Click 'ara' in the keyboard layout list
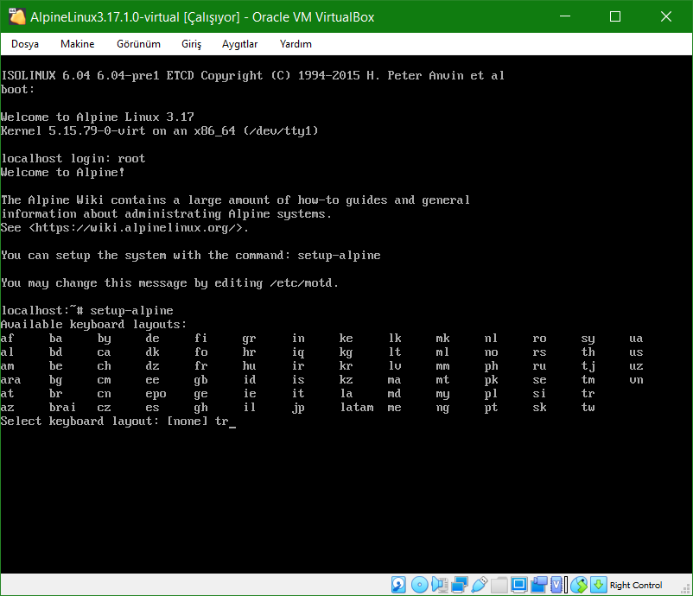693x596 pixels. click(11, 380)
